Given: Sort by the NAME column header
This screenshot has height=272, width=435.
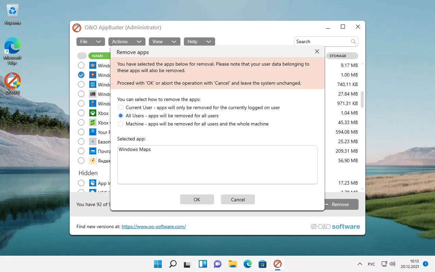Looking at the screenshot, I should 100,56.
